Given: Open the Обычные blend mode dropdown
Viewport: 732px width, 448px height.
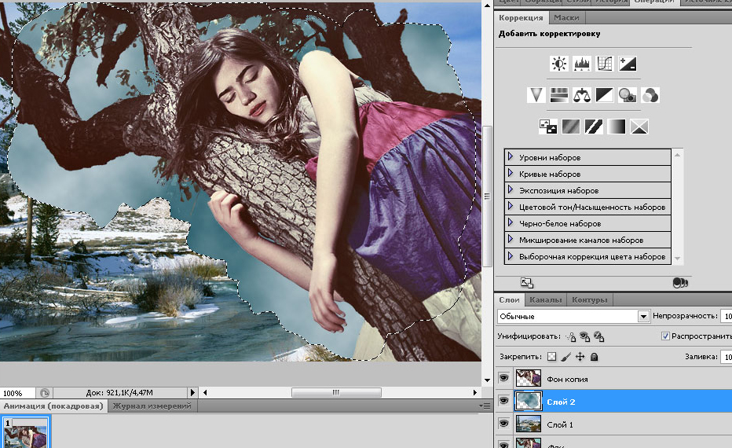Looking at the screenshot, I should [x=643, y=316].
